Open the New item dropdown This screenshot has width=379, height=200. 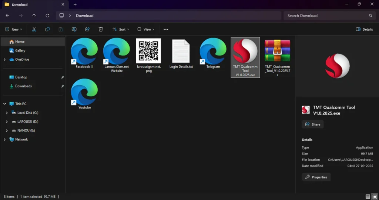pyautogui.click(x=13, y=29)
